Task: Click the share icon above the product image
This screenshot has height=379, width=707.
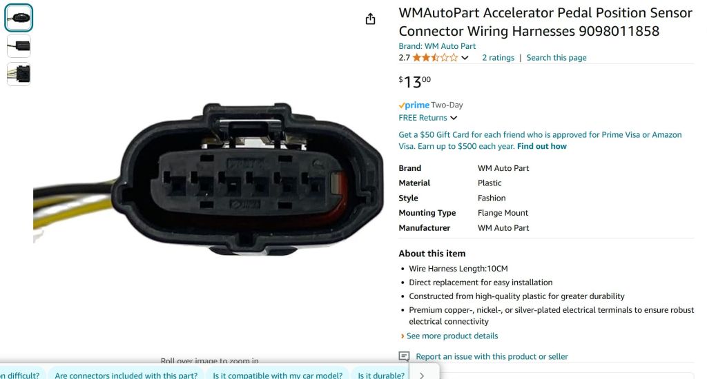Action: coord(370,19)
